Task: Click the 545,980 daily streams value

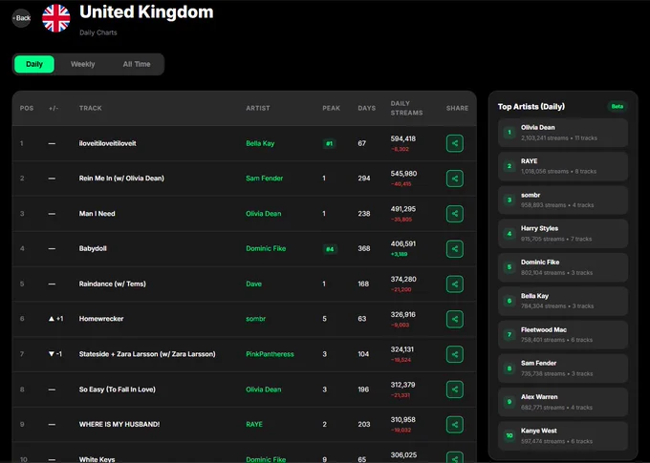Action: [403, 174]
